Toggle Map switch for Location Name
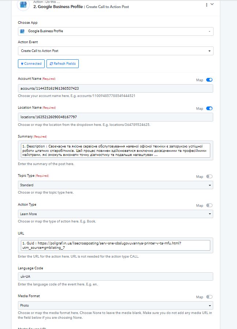This screenshot has height=329, width=237. click(209, 108)
